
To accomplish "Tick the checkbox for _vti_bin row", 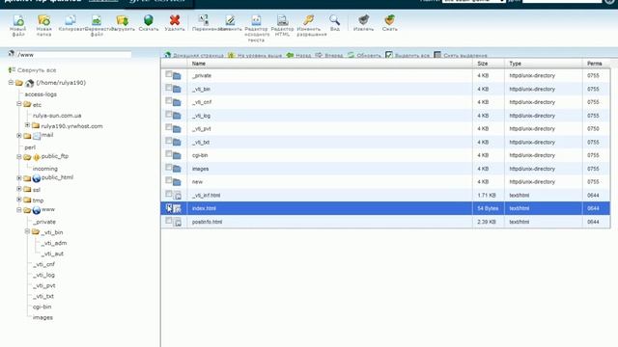I will click(168, 88).
